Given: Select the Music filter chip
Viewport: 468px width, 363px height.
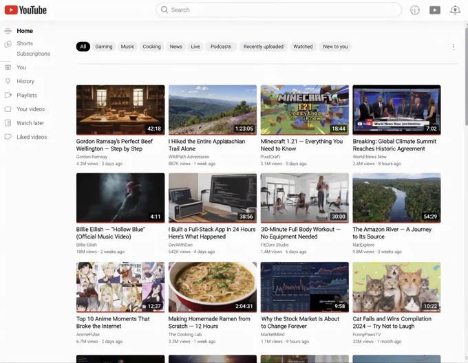Looking at the screenshot, I should point(127,47).
